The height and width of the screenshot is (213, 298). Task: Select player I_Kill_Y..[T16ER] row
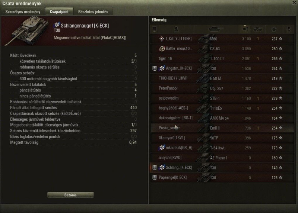point(222,39)
